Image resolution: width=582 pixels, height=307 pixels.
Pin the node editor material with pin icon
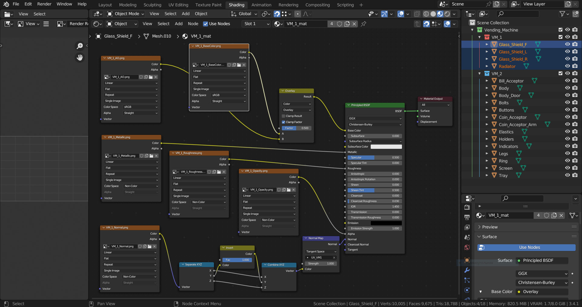[x=363, y=24]
